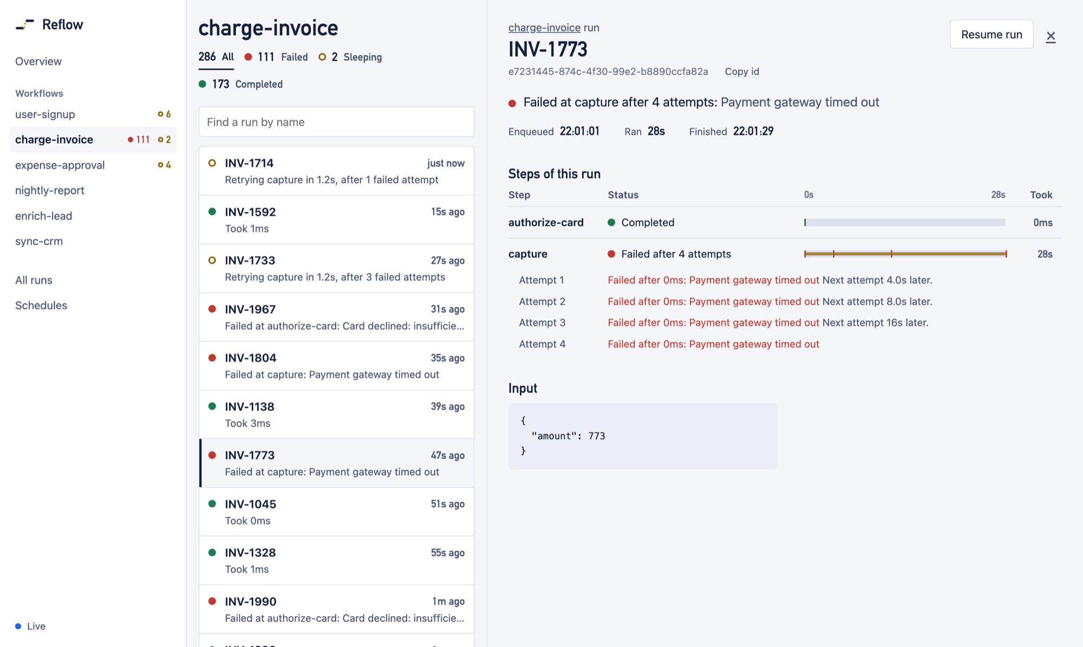The height and width of the screenshot is (647, 1083).
Task: Click the Resume run button
Action: [x=991, y=34]
